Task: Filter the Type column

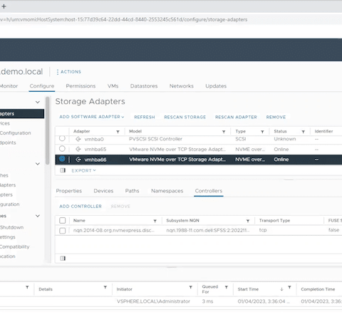Action: 262,132
